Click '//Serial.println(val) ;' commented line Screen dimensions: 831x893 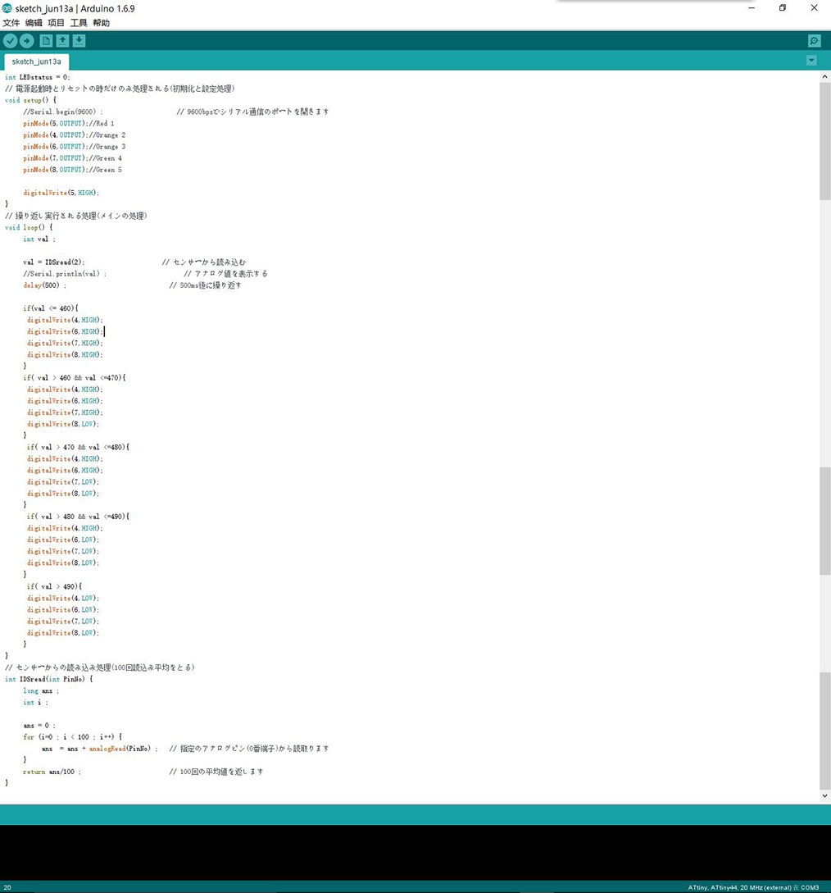65,274
